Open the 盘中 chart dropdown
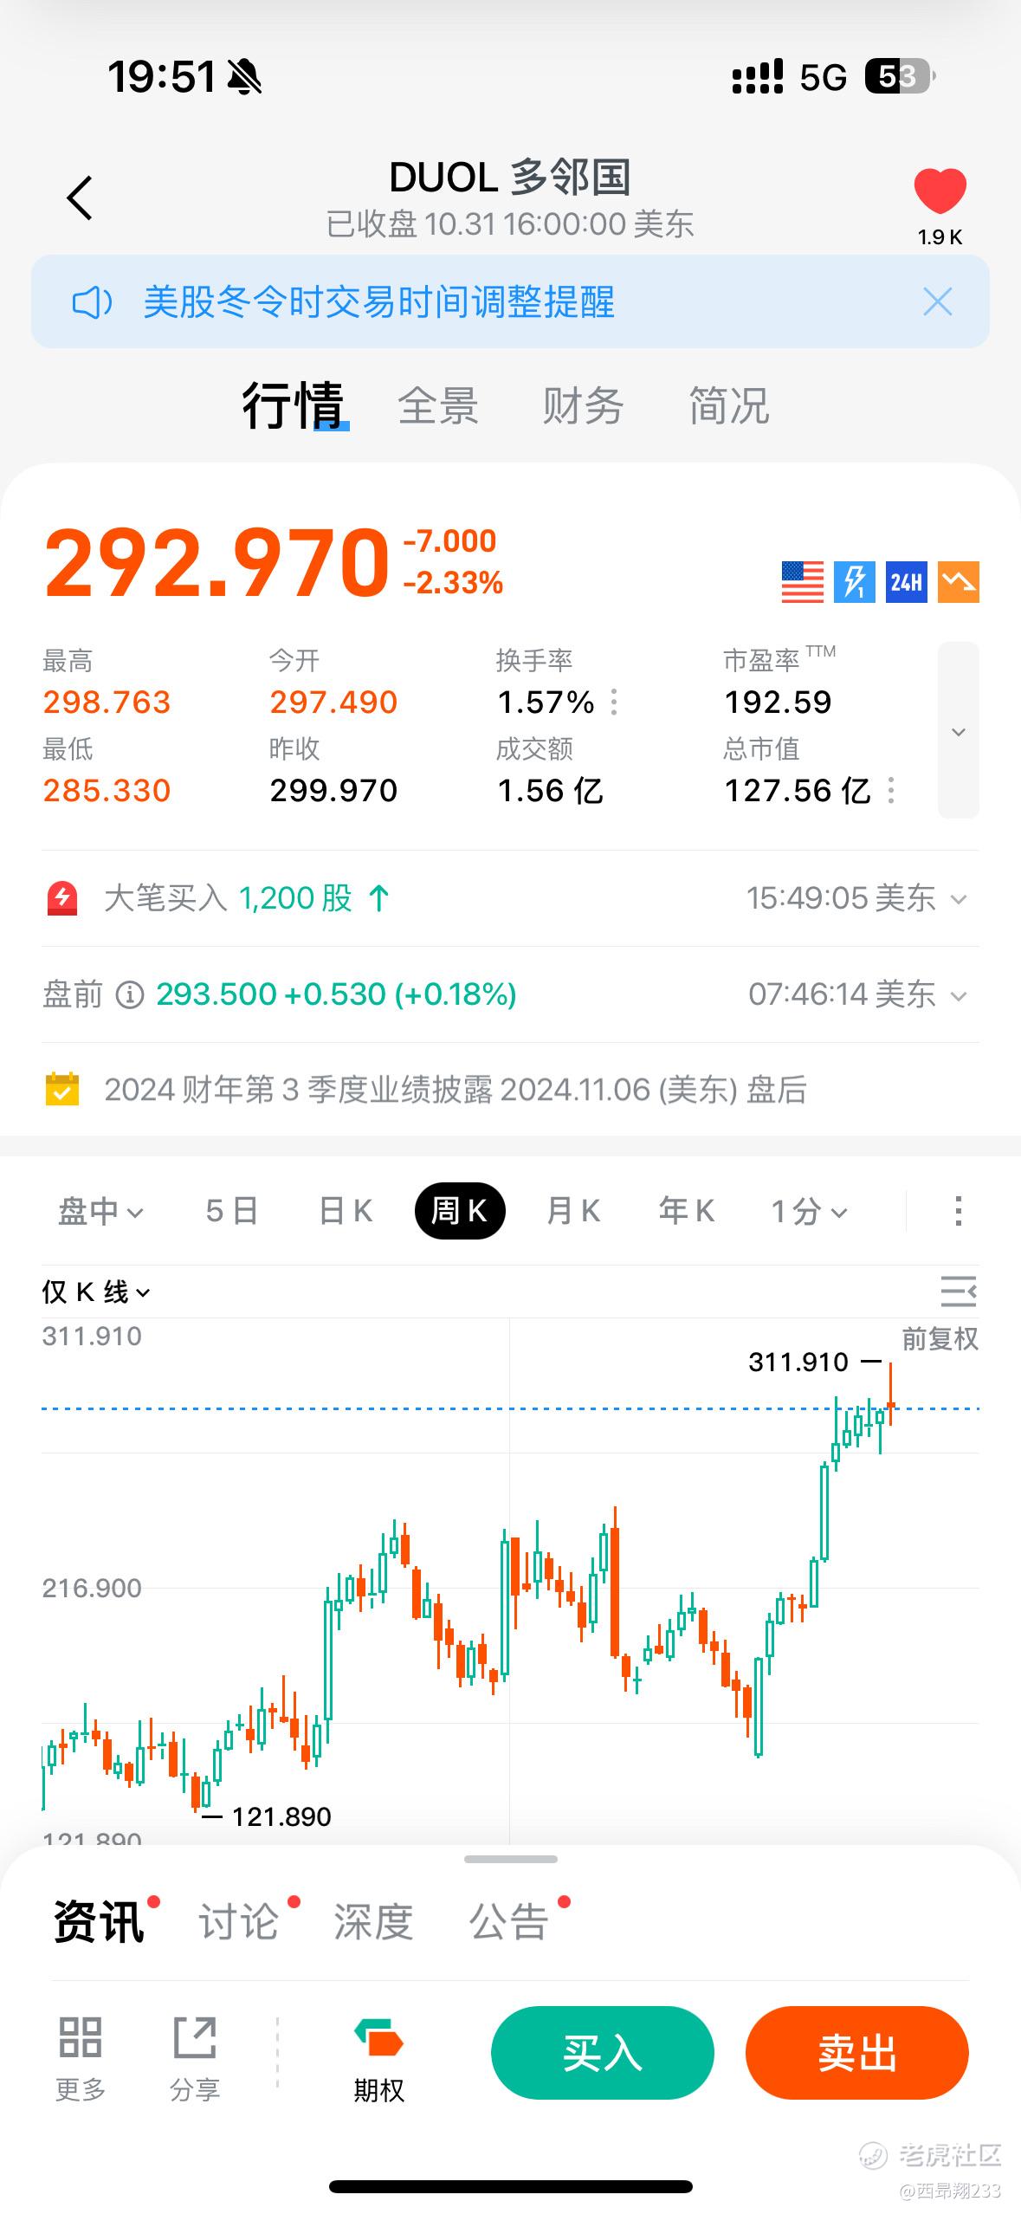Image resolution: width=1021 pixels, height=2214 pixels. (100, 1211)
